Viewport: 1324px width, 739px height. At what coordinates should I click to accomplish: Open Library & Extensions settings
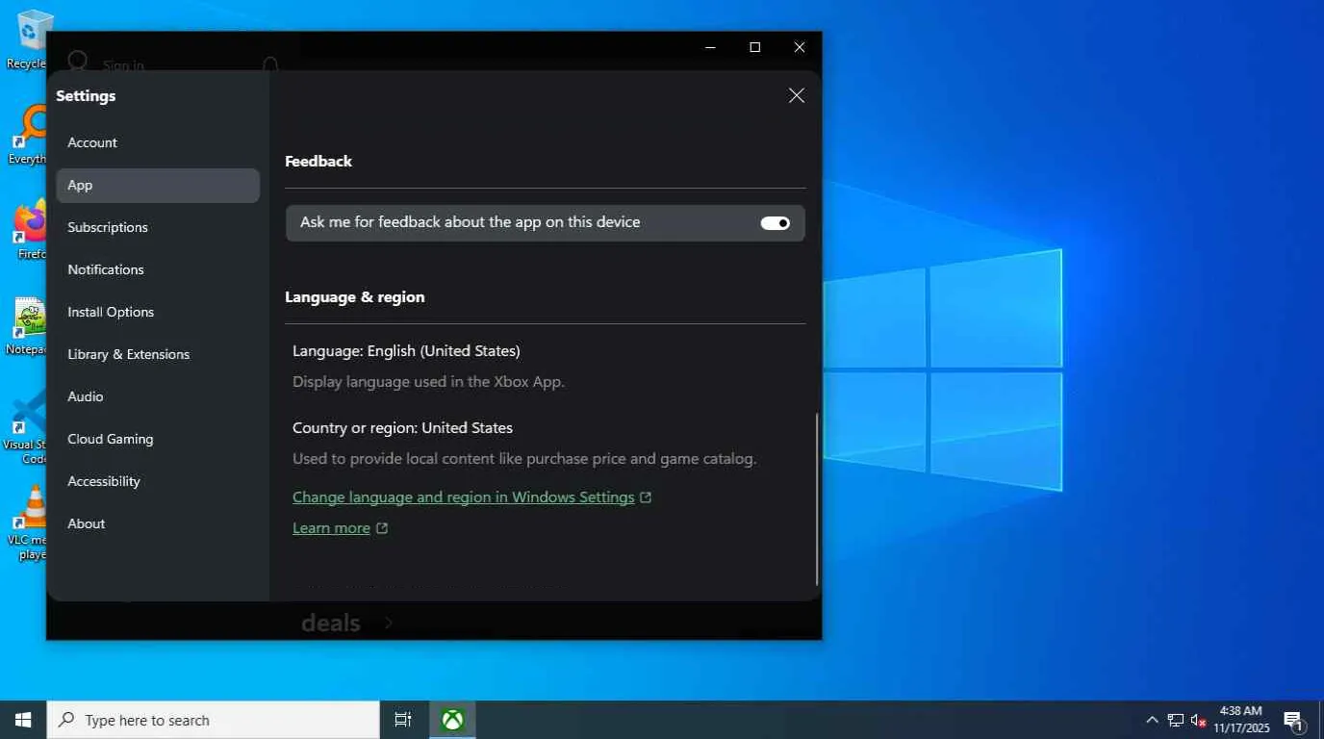point(158,354)
